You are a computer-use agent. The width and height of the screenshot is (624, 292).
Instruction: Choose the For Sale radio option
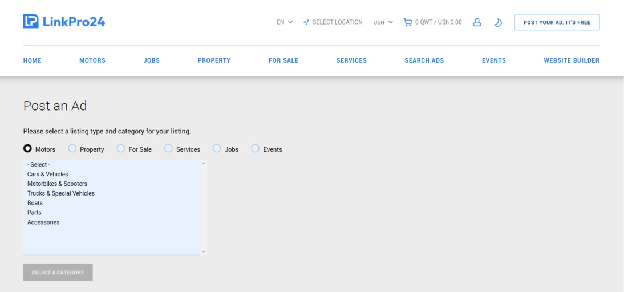[x=121, y=149]
